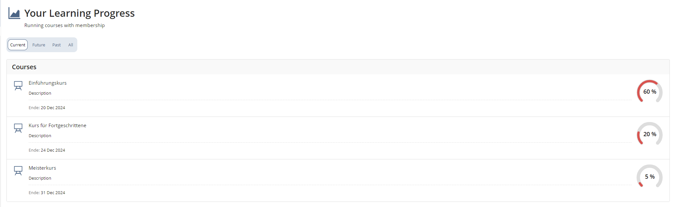Click the Kurs für Fortgeschrittene course icon

point(18,128)
